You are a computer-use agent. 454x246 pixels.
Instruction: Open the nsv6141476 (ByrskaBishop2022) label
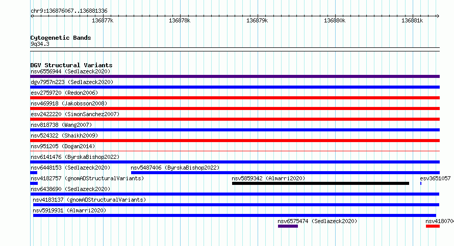[75, 157]
